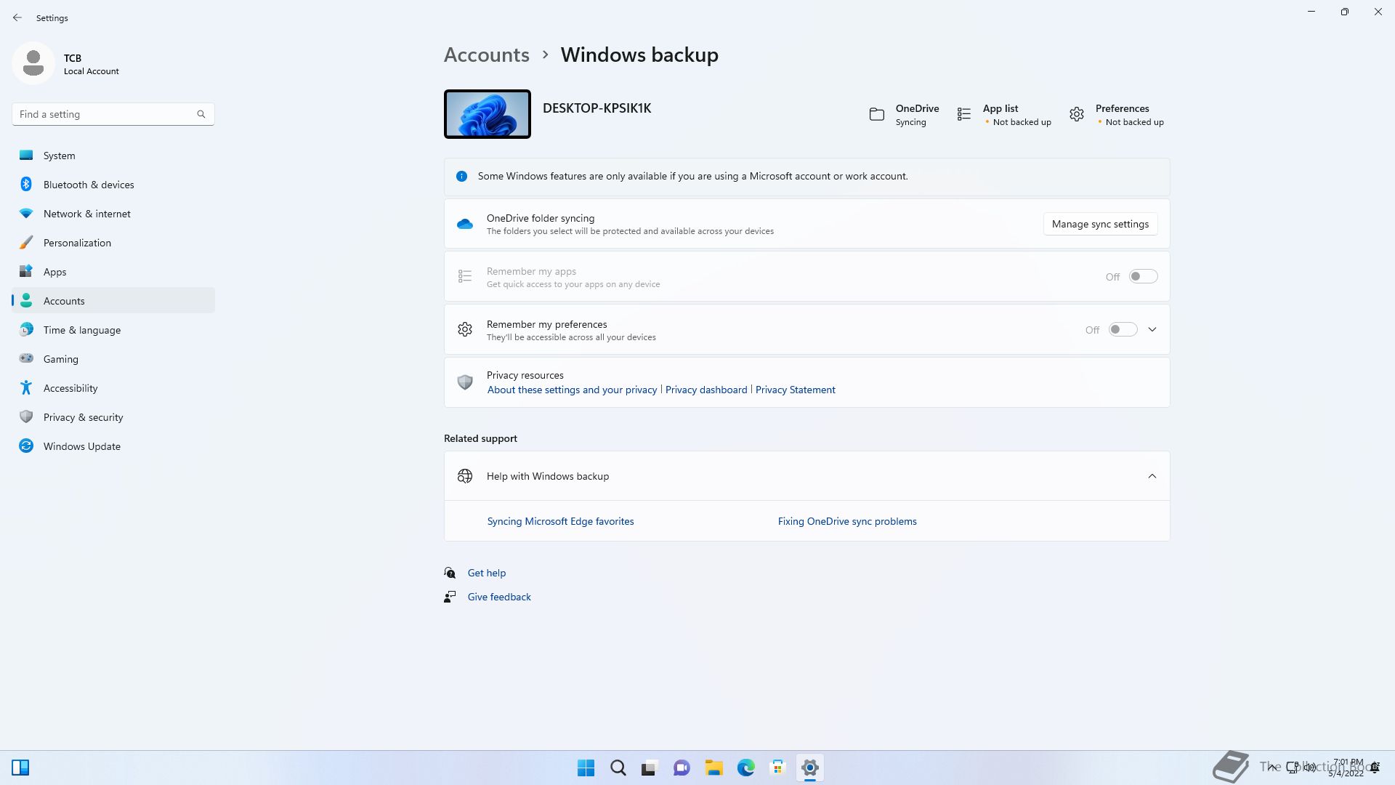1395x785 pixels.
Task: Open the Widgets button on the taskbar
Action: point(20,768)
